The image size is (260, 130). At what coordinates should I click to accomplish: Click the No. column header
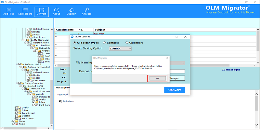[85, 30]
